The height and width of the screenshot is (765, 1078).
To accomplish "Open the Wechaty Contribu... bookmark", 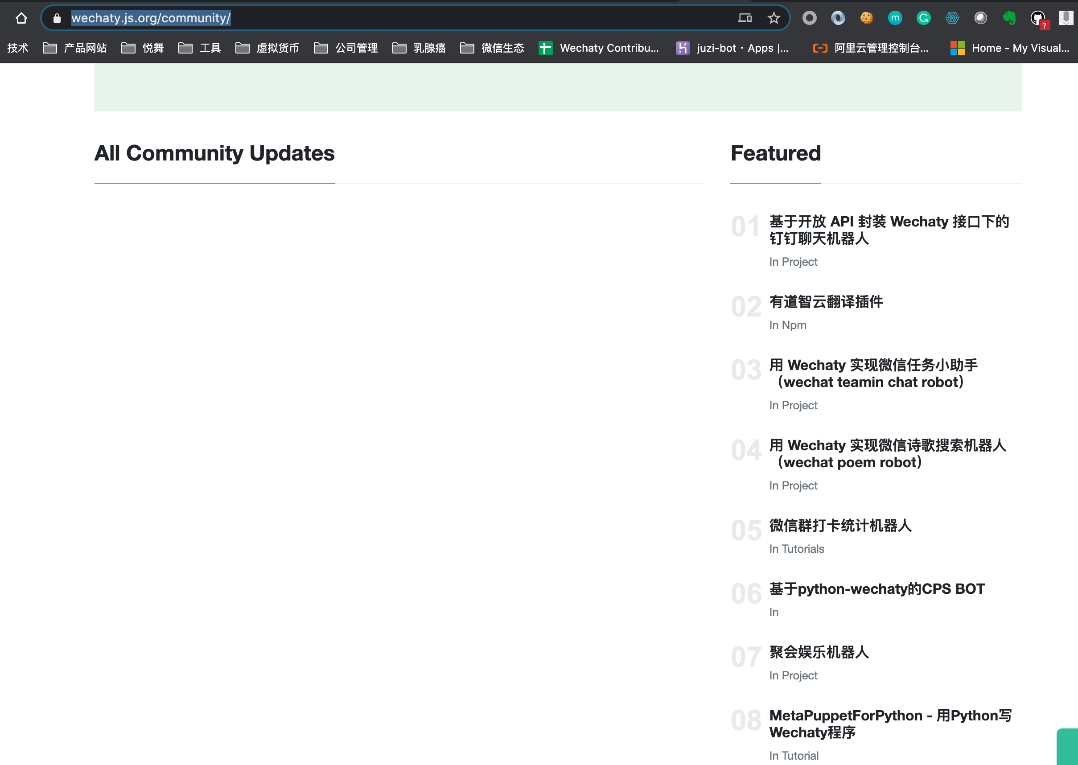I will tap(598, 48).
